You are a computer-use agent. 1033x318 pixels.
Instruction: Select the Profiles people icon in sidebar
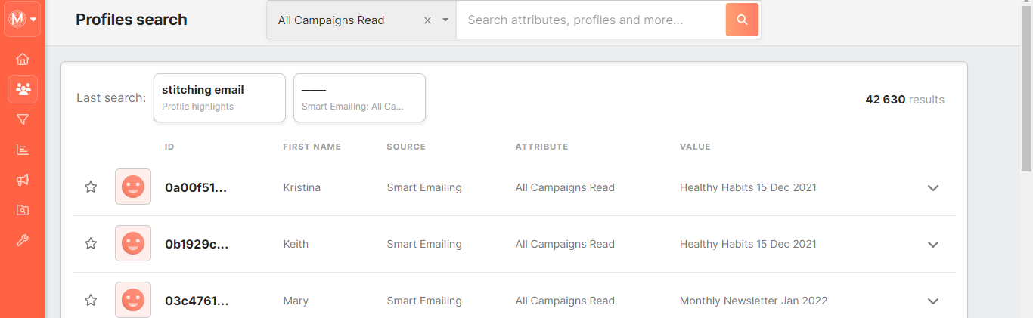click(x=23, y=89)
